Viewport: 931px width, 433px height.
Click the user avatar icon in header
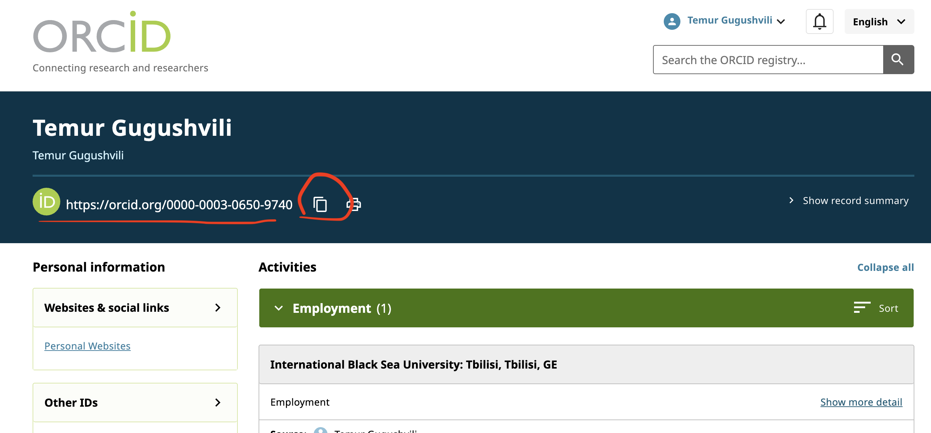click(672, 21)
